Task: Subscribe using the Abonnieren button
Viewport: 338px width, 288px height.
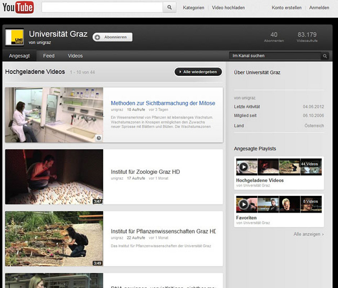Action: tap(112, 37)
